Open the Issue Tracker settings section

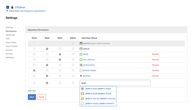coord(12,46)
